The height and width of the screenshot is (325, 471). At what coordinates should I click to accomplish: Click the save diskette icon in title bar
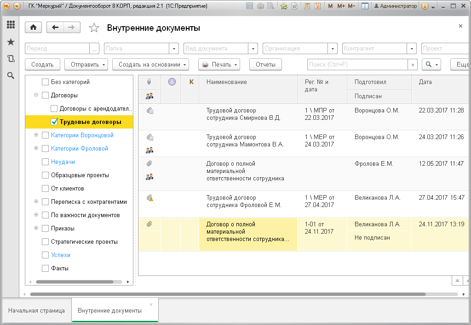pyautogui.click(x=249, y=6)
